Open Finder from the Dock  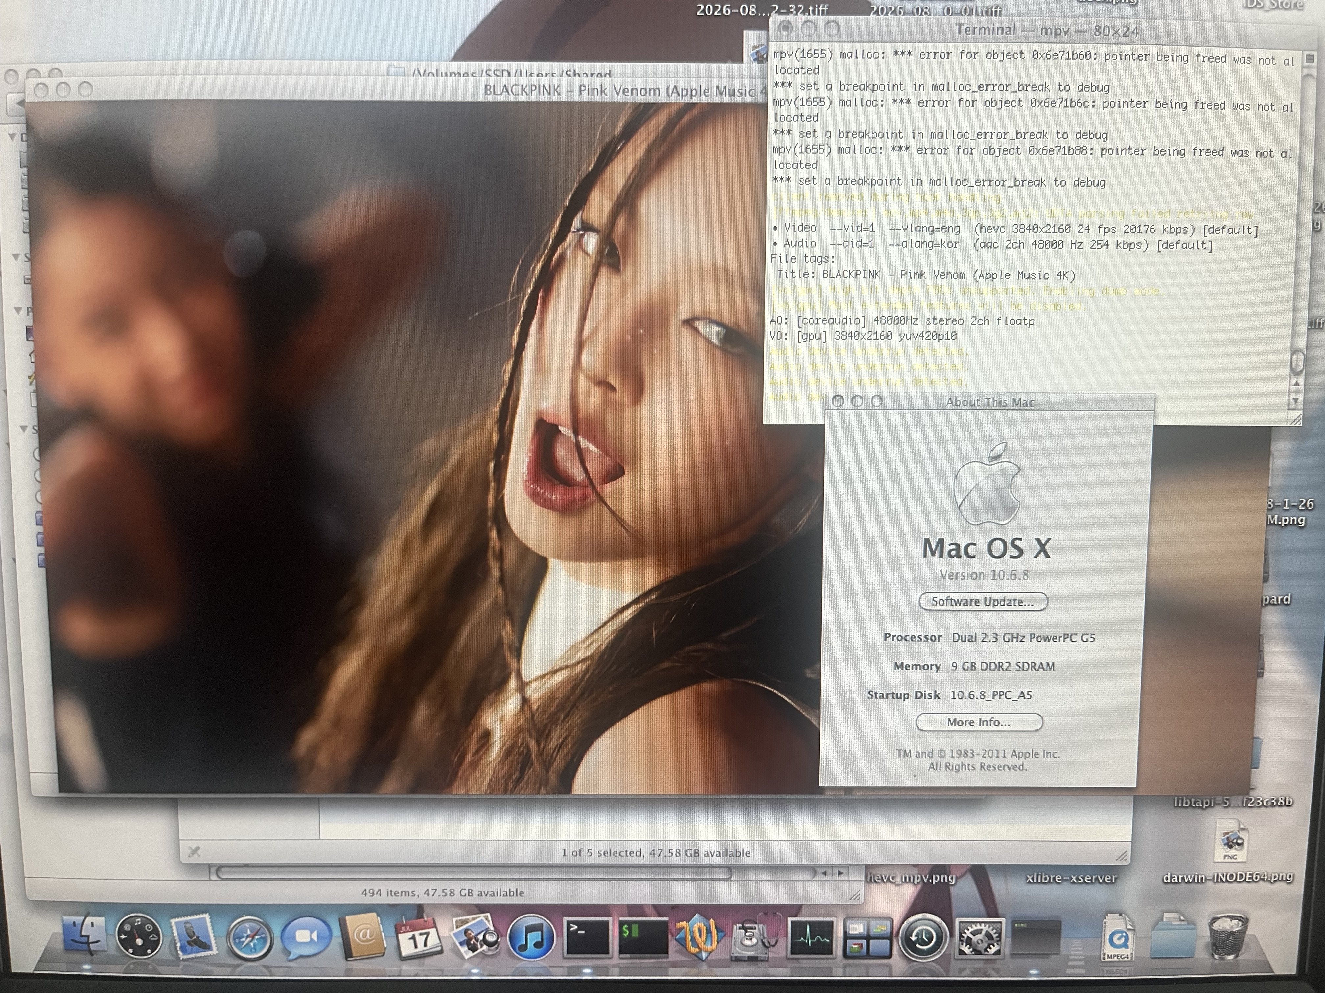(x=84, y=936)
